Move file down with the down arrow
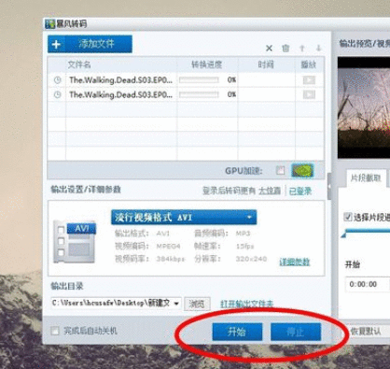The width and height of the screenshot is (390, 369). (318, 49)
